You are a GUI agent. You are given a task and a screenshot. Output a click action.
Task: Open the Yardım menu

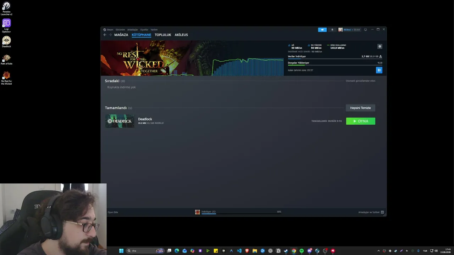click(x=154, y=30)
